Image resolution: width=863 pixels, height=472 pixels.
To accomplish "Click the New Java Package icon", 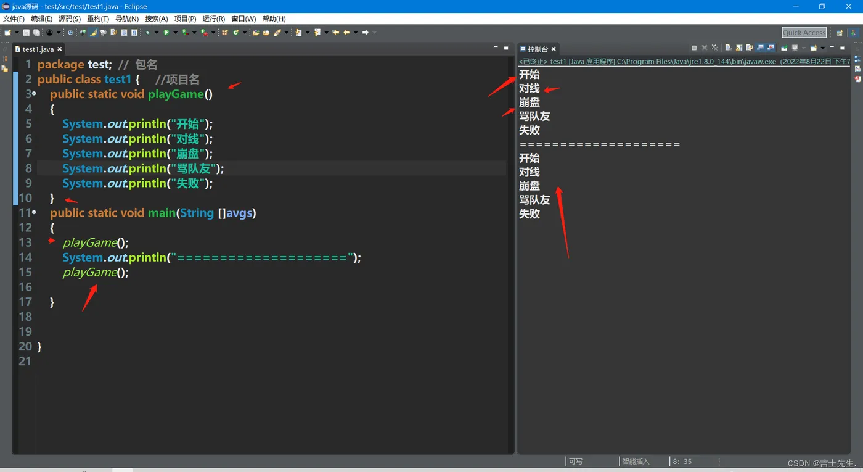I will (x=225, y=32).
